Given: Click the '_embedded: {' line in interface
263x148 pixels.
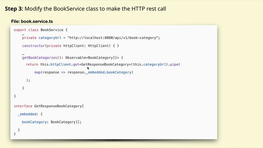Looking at the screenshot, I should point(30,114).
